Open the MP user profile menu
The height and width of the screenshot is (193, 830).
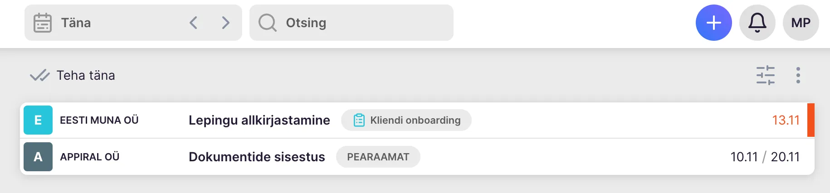801,23
